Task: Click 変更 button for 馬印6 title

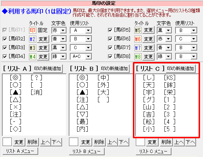Action: (x=148, y=39)
